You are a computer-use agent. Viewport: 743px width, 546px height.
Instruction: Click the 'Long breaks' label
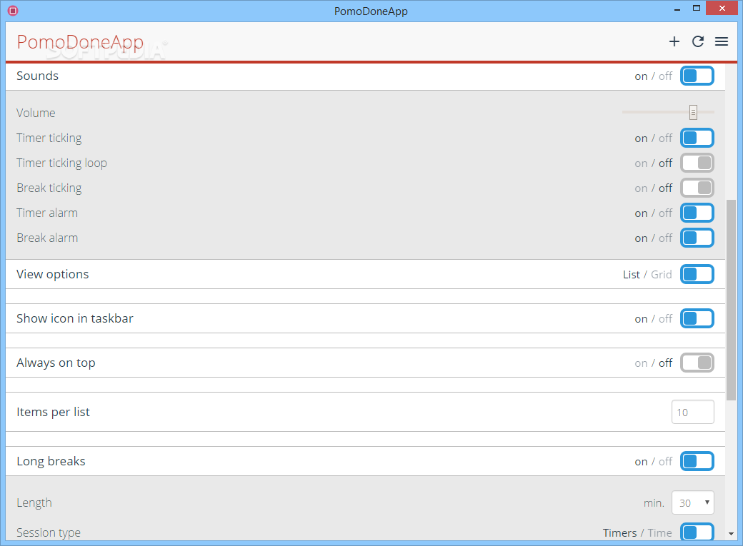tap(51, 461)
